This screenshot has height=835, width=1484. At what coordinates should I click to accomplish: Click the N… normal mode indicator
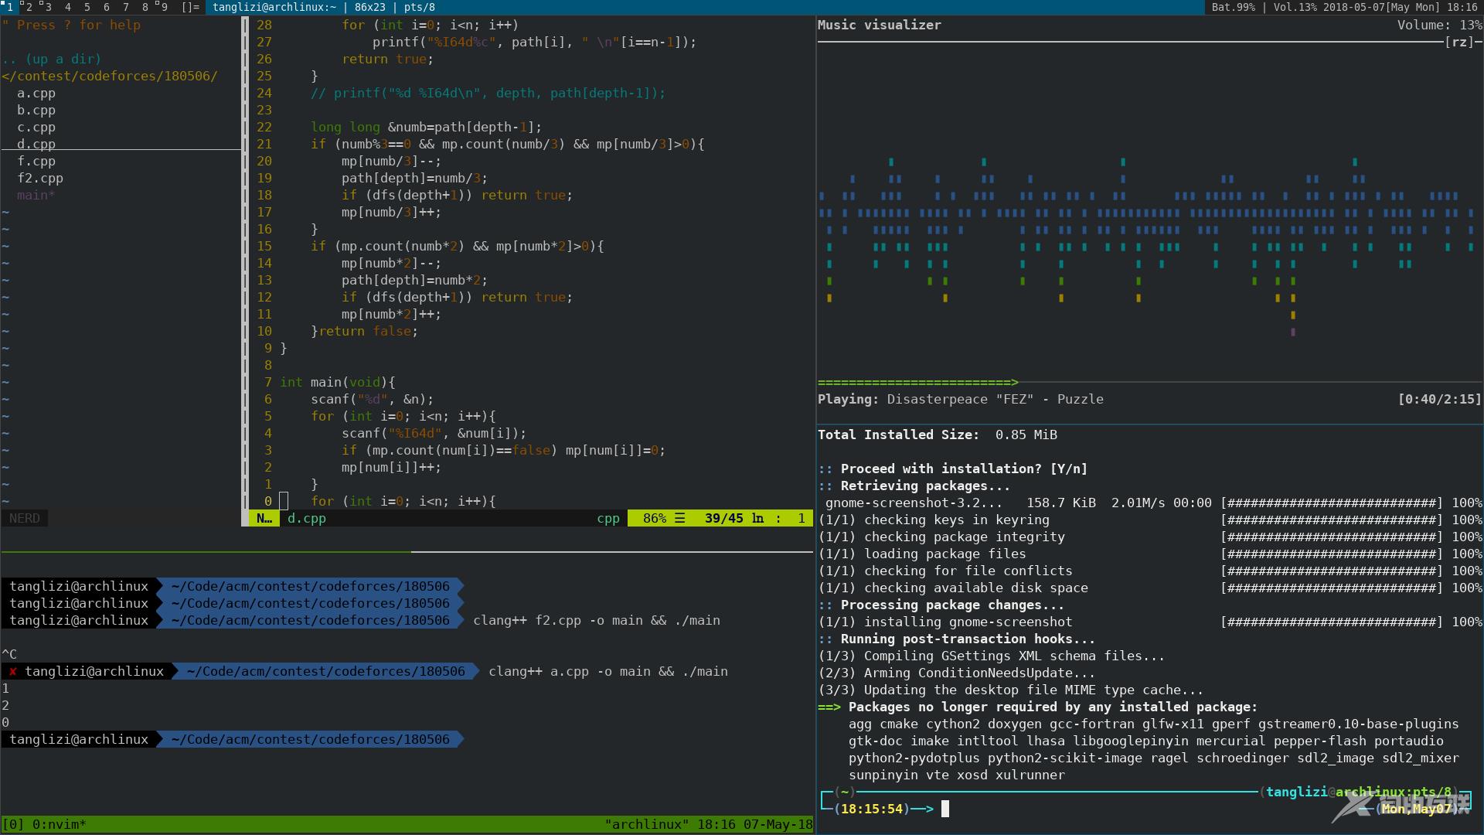point(264,518)
